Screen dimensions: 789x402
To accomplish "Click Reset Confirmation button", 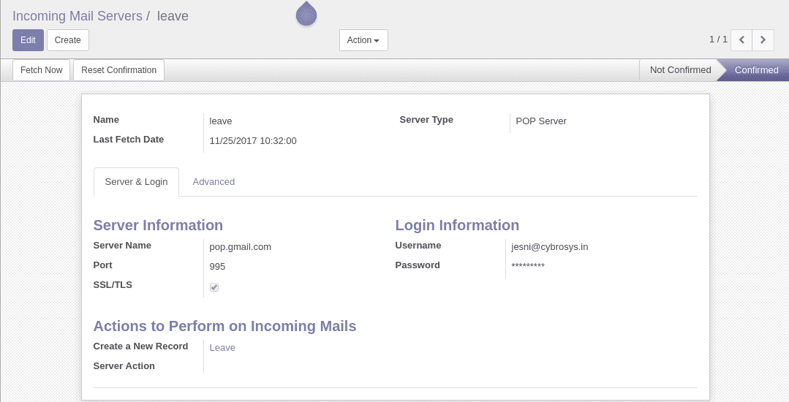I will [x=118, y=70].
